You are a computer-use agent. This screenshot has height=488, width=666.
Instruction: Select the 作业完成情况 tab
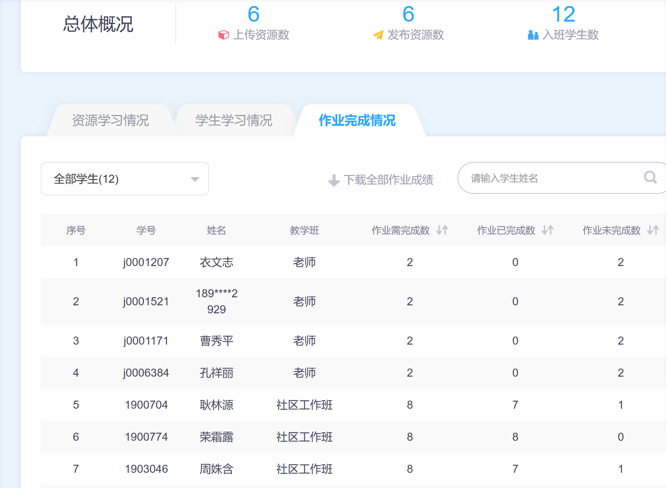[357, 120]
